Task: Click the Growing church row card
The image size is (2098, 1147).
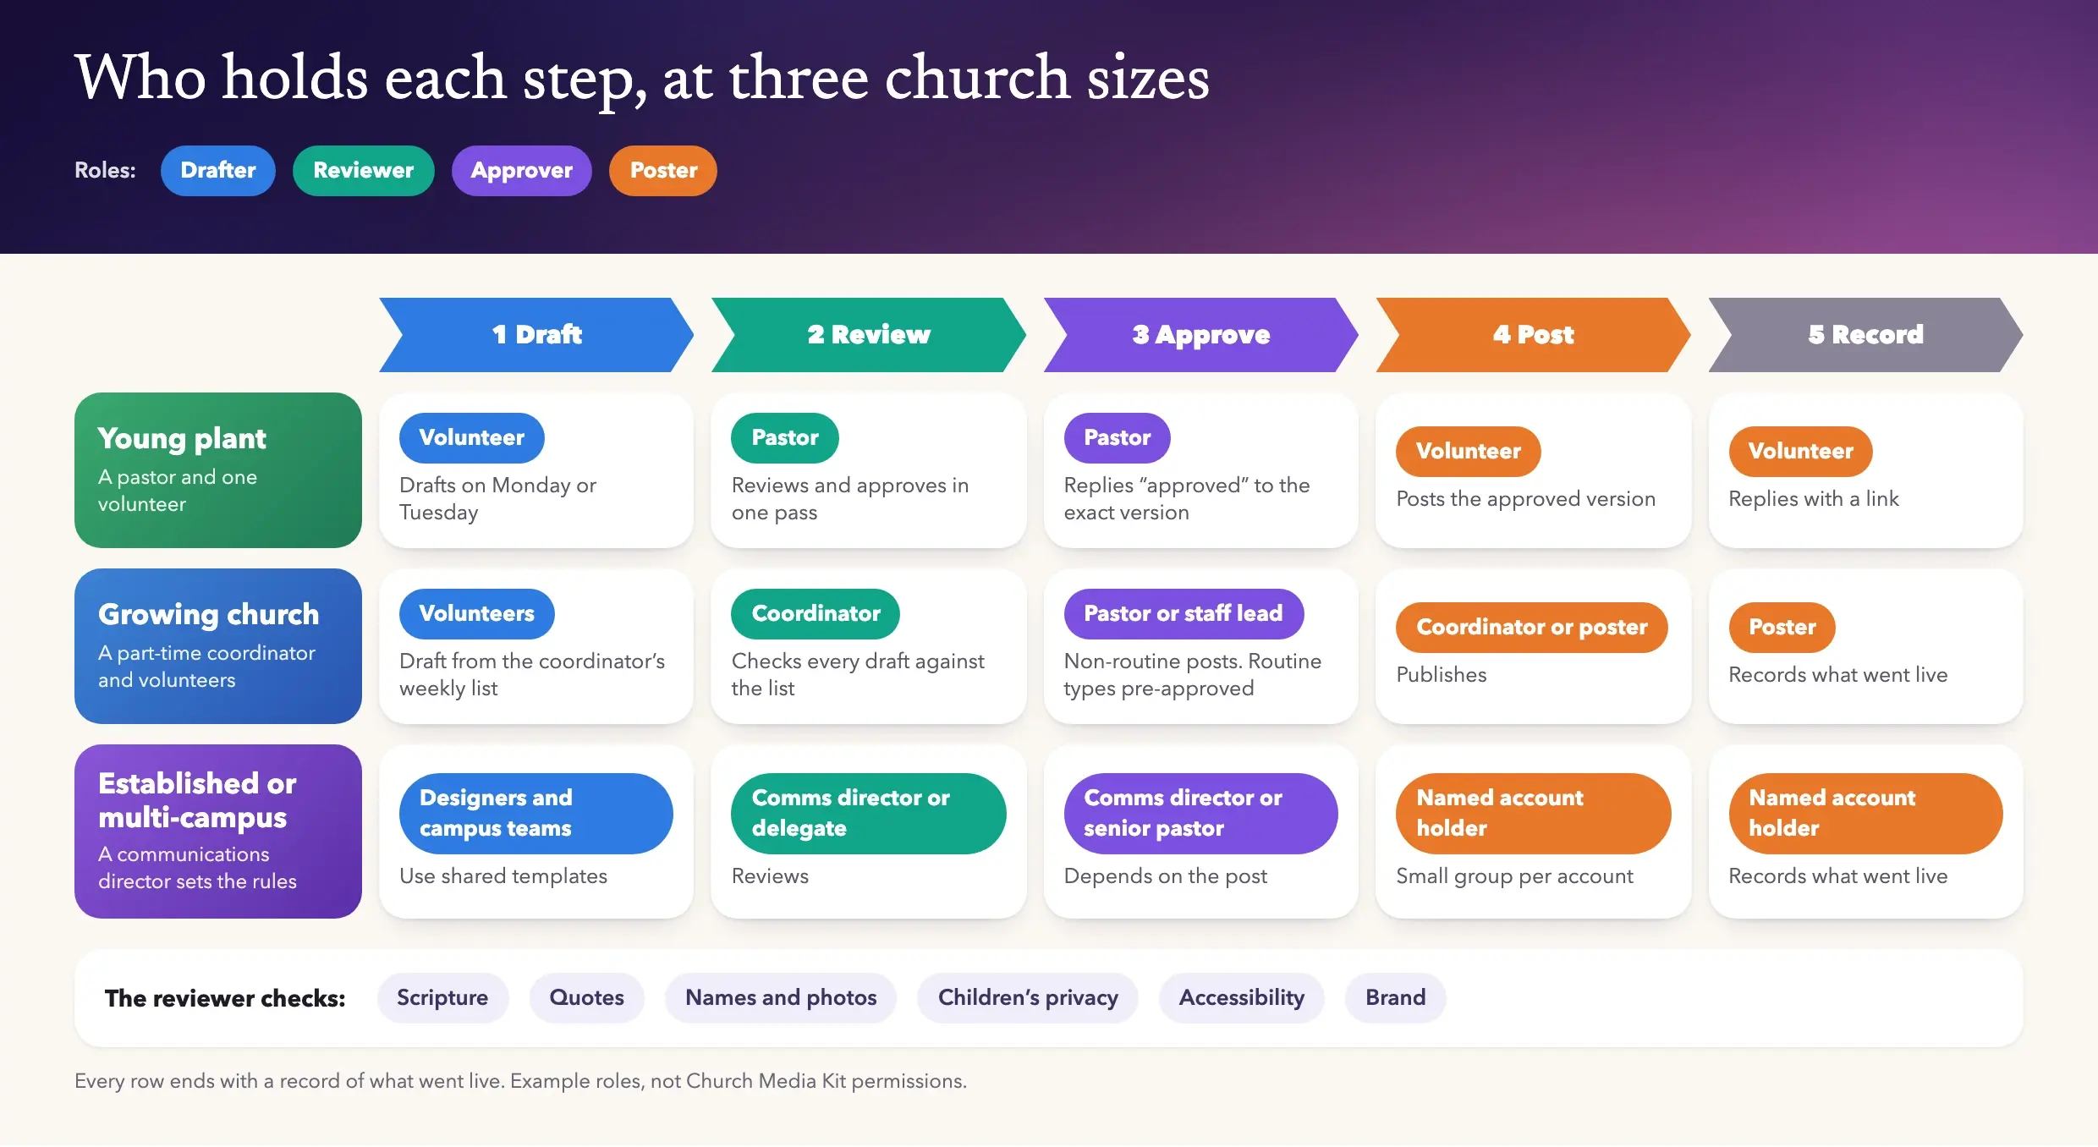Action: click(218, 646)
